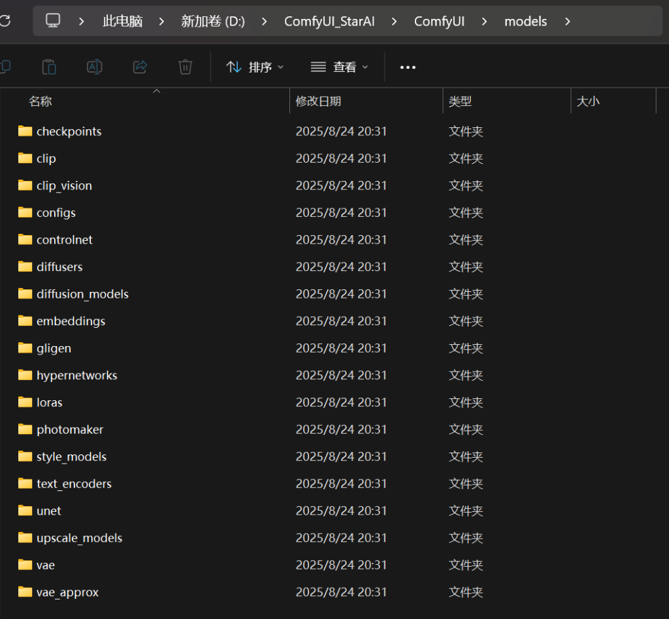Sort by the 修改日期 column header
The width and height of the screenshot is (669, 619).
point(318,101)
